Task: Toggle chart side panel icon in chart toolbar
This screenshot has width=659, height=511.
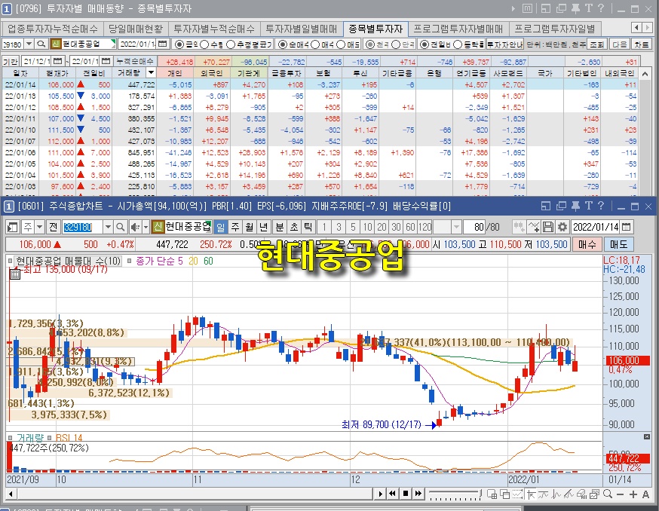Action: click(13, 228)
